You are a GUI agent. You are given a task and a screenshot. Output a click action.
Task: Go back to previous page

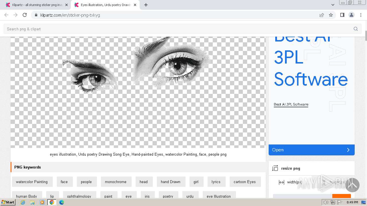point(6,15)
